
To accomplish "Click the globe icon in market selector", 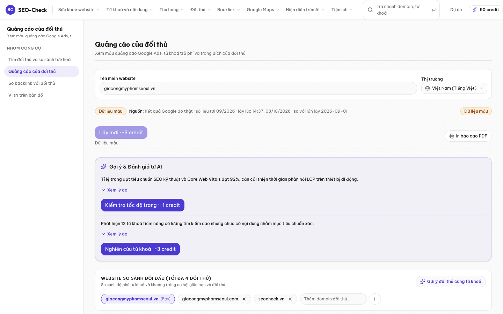I will [428, 88].
